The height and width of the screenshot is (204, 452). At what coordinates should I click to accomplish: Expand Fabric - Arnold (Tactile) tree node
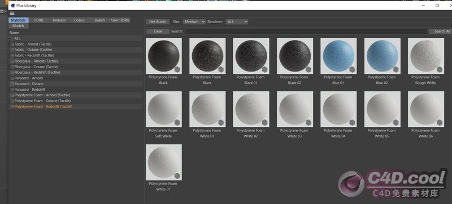coord(12,45)
